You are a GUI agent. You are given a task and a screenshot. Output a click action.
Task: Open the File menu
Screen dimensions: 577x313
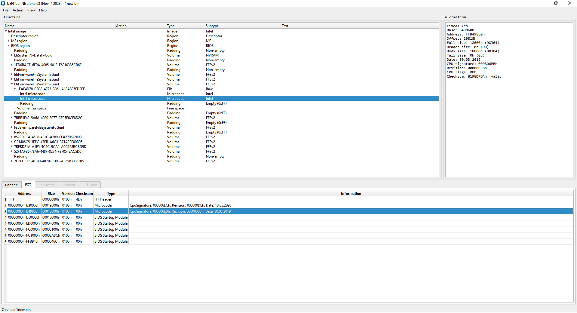(x=6, y=10)
